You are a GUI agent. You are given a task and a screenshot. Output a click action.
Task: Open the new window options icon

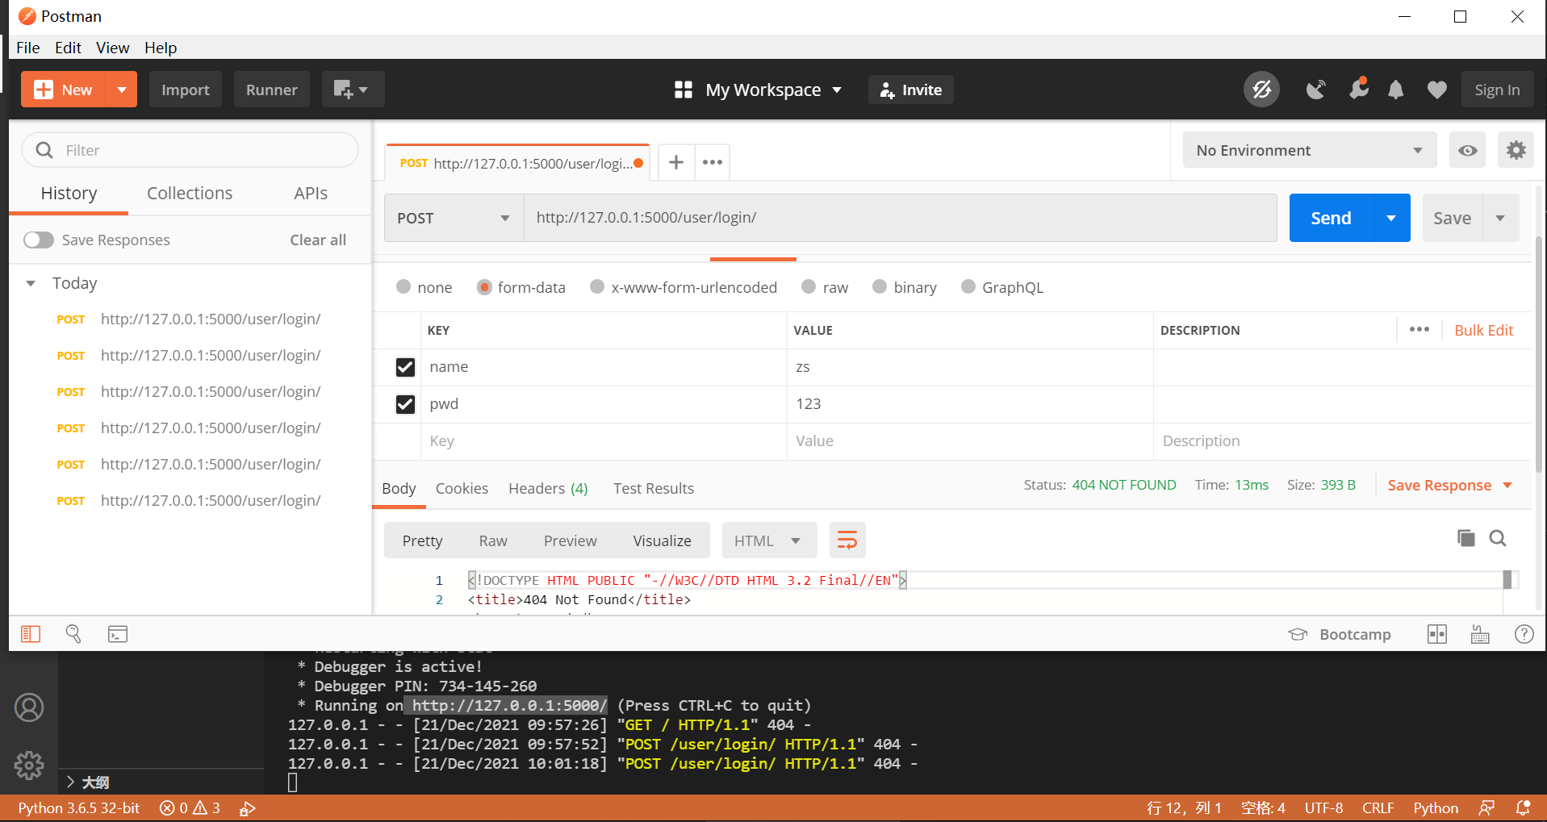[353, 90]
